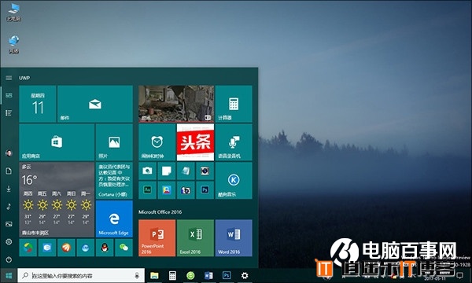Viewport: 472px width, 283px height.
Task: Open the Cortana news tile
Action: pyautogui.click(x=114, y=181)
